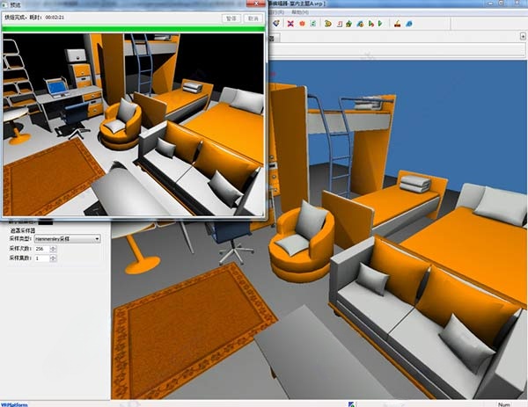
Task: Click the blue-orange globe toolbar icon
Action: [x=360, y=24]
